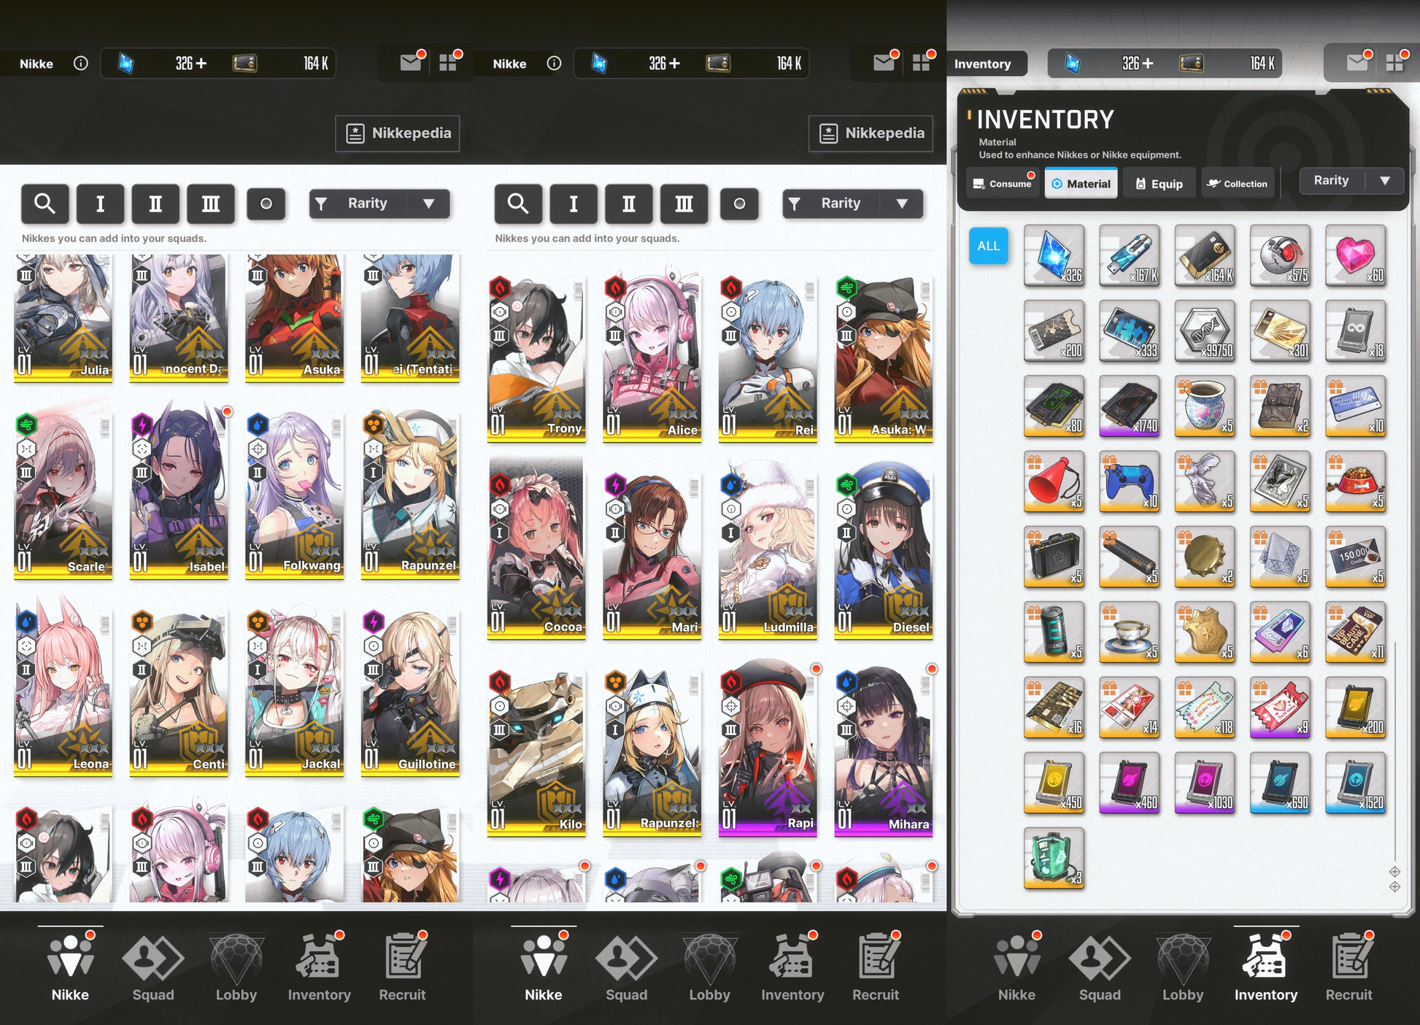The width and height of the screenshot is (1420, 1025).
Task: Select the yellow manual item x450
Action: click(1054, 782)
